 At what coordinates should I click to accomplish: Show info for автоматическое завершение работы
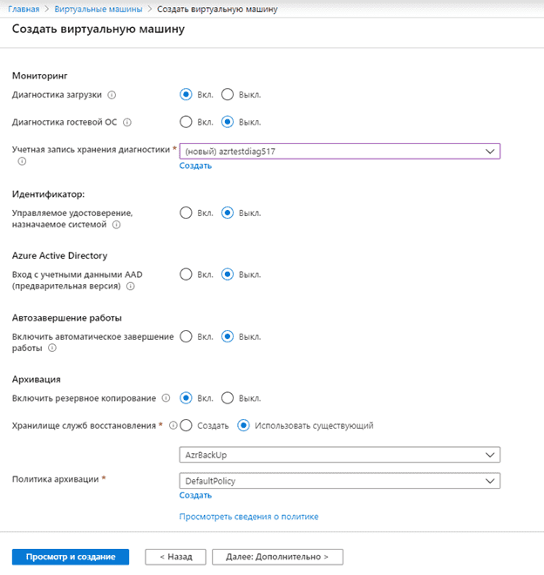point(52,348)
